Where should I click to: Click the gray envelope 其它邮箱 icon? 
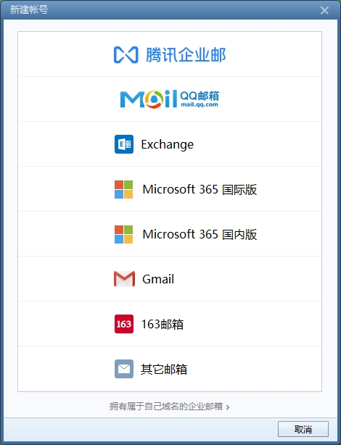coord(124,369)
